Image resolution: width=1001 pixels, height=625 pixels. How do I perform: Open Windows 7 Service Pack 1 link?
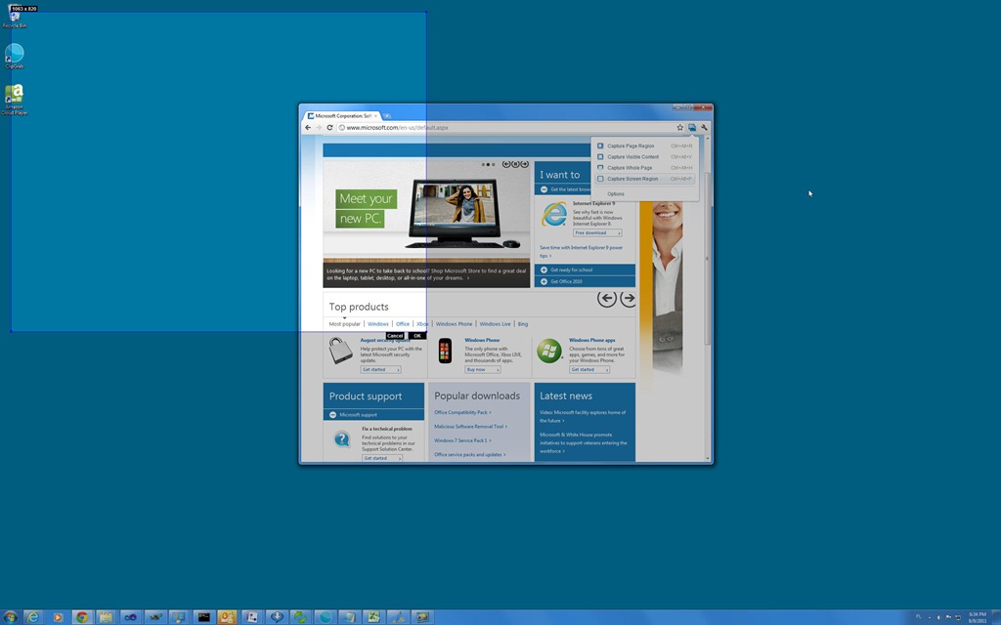click(x=461, y=440)
